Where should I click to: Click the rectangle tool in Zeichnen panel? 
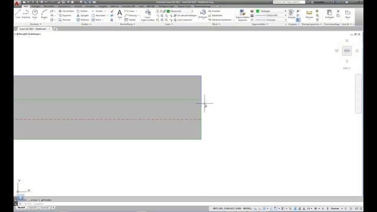(x=52, y=11)
